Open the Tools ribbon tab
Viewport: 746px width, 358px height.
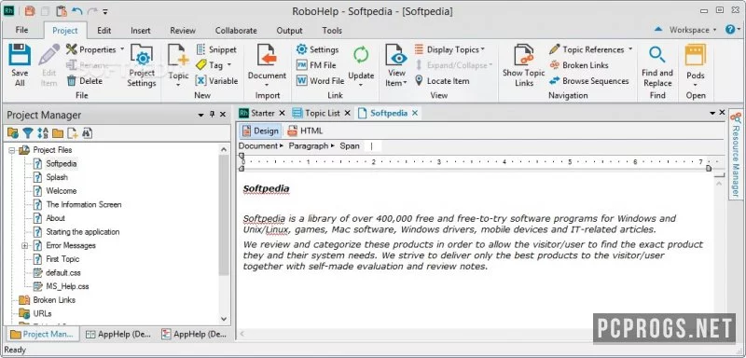332,30
